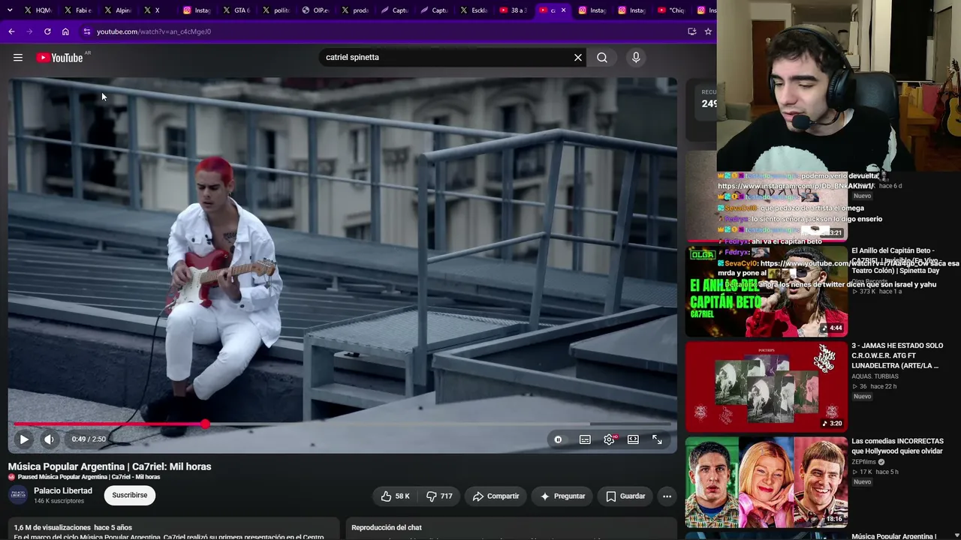The width and height of the screenshot is (961, 540).
Task: Switch to the 'Fabi e' tab
Action: point(78,10)
